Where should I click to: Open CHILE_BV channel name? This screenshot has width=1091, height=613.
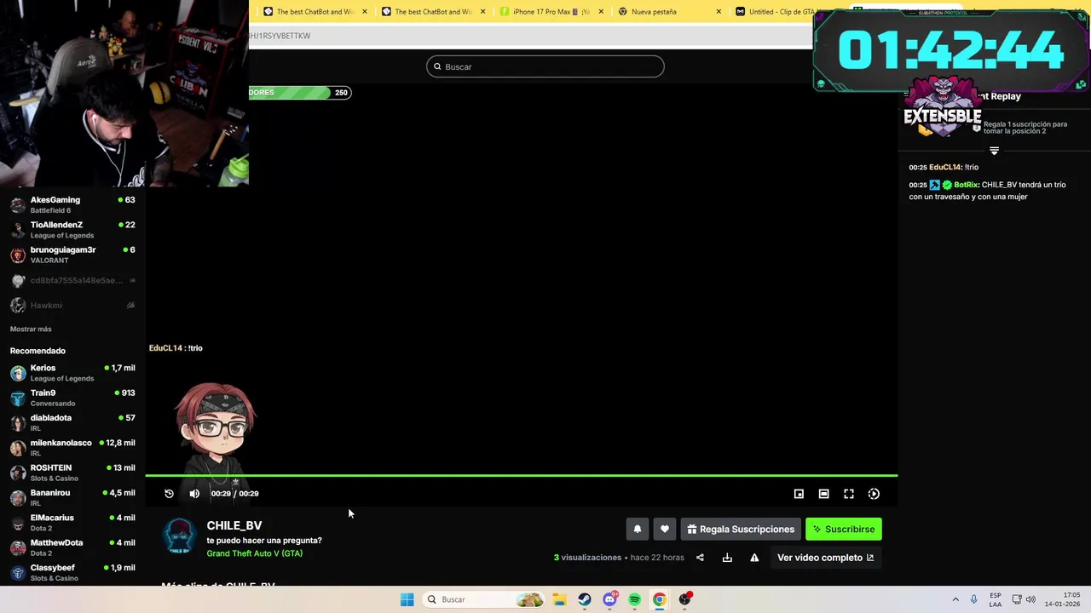[x=234, y=525]
